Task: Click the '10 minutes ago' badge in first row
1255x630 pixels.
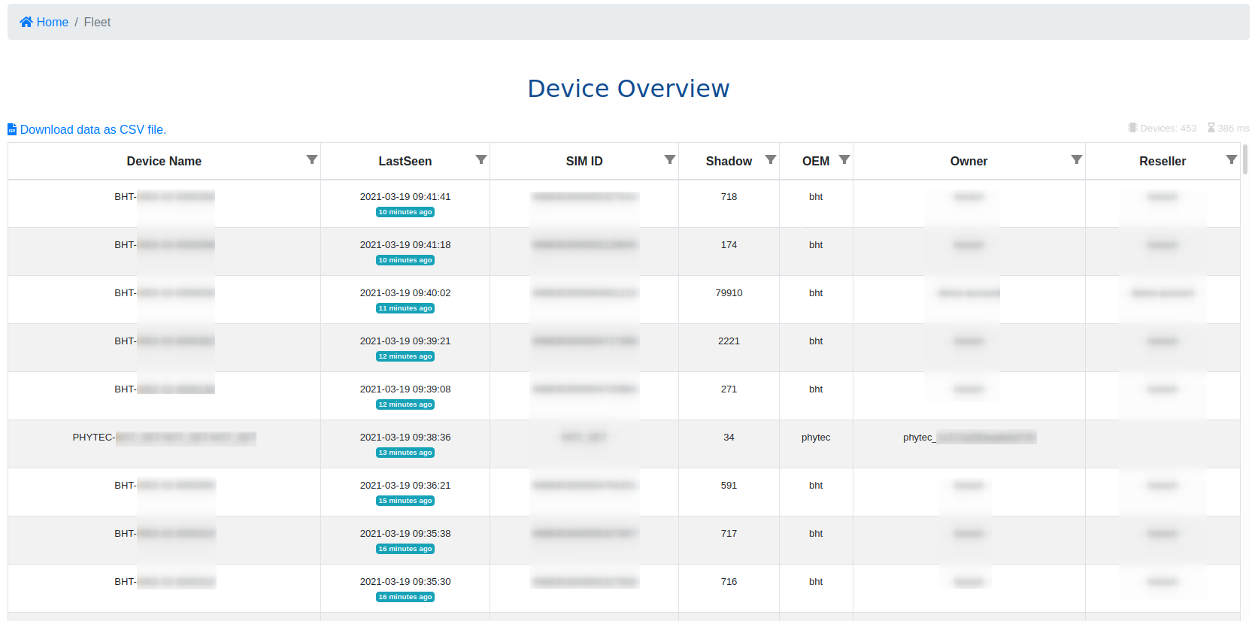Action: (x=405, y=213)
